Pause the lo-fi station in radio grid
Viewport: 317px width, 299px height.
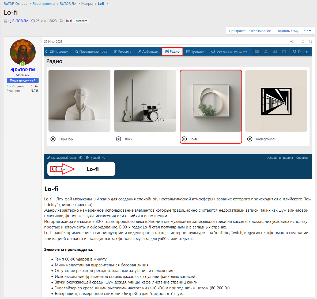coord(184,139)
